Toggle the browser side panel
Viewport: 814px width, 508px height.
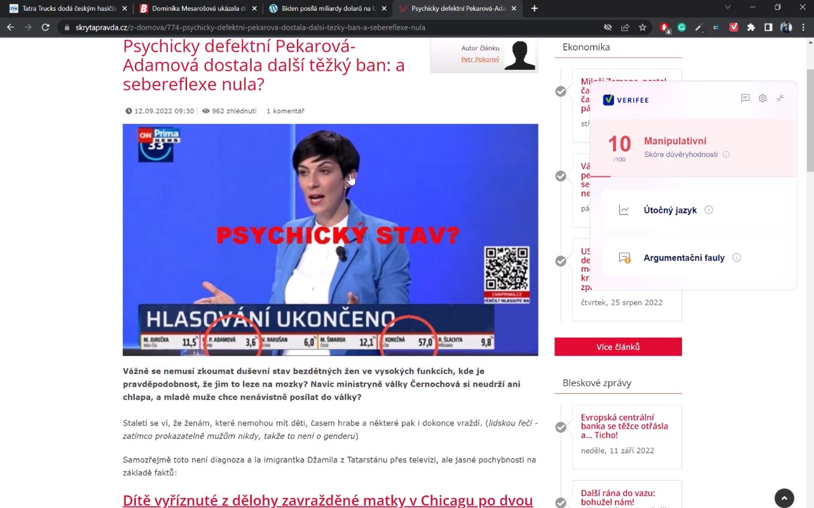[x=768, y=27]
